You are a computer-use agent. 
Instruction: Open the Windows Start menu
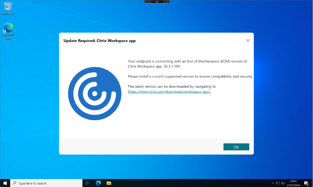[x=5, y=183]
